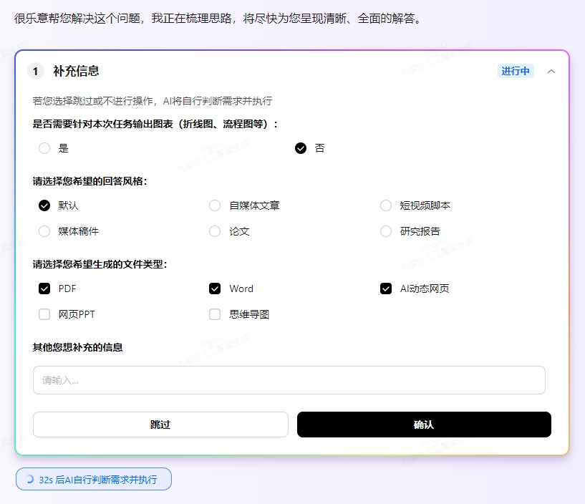Choose the 研究报告 answer style
This screenshot has height=504, width=585.
[x=386, y=231]
